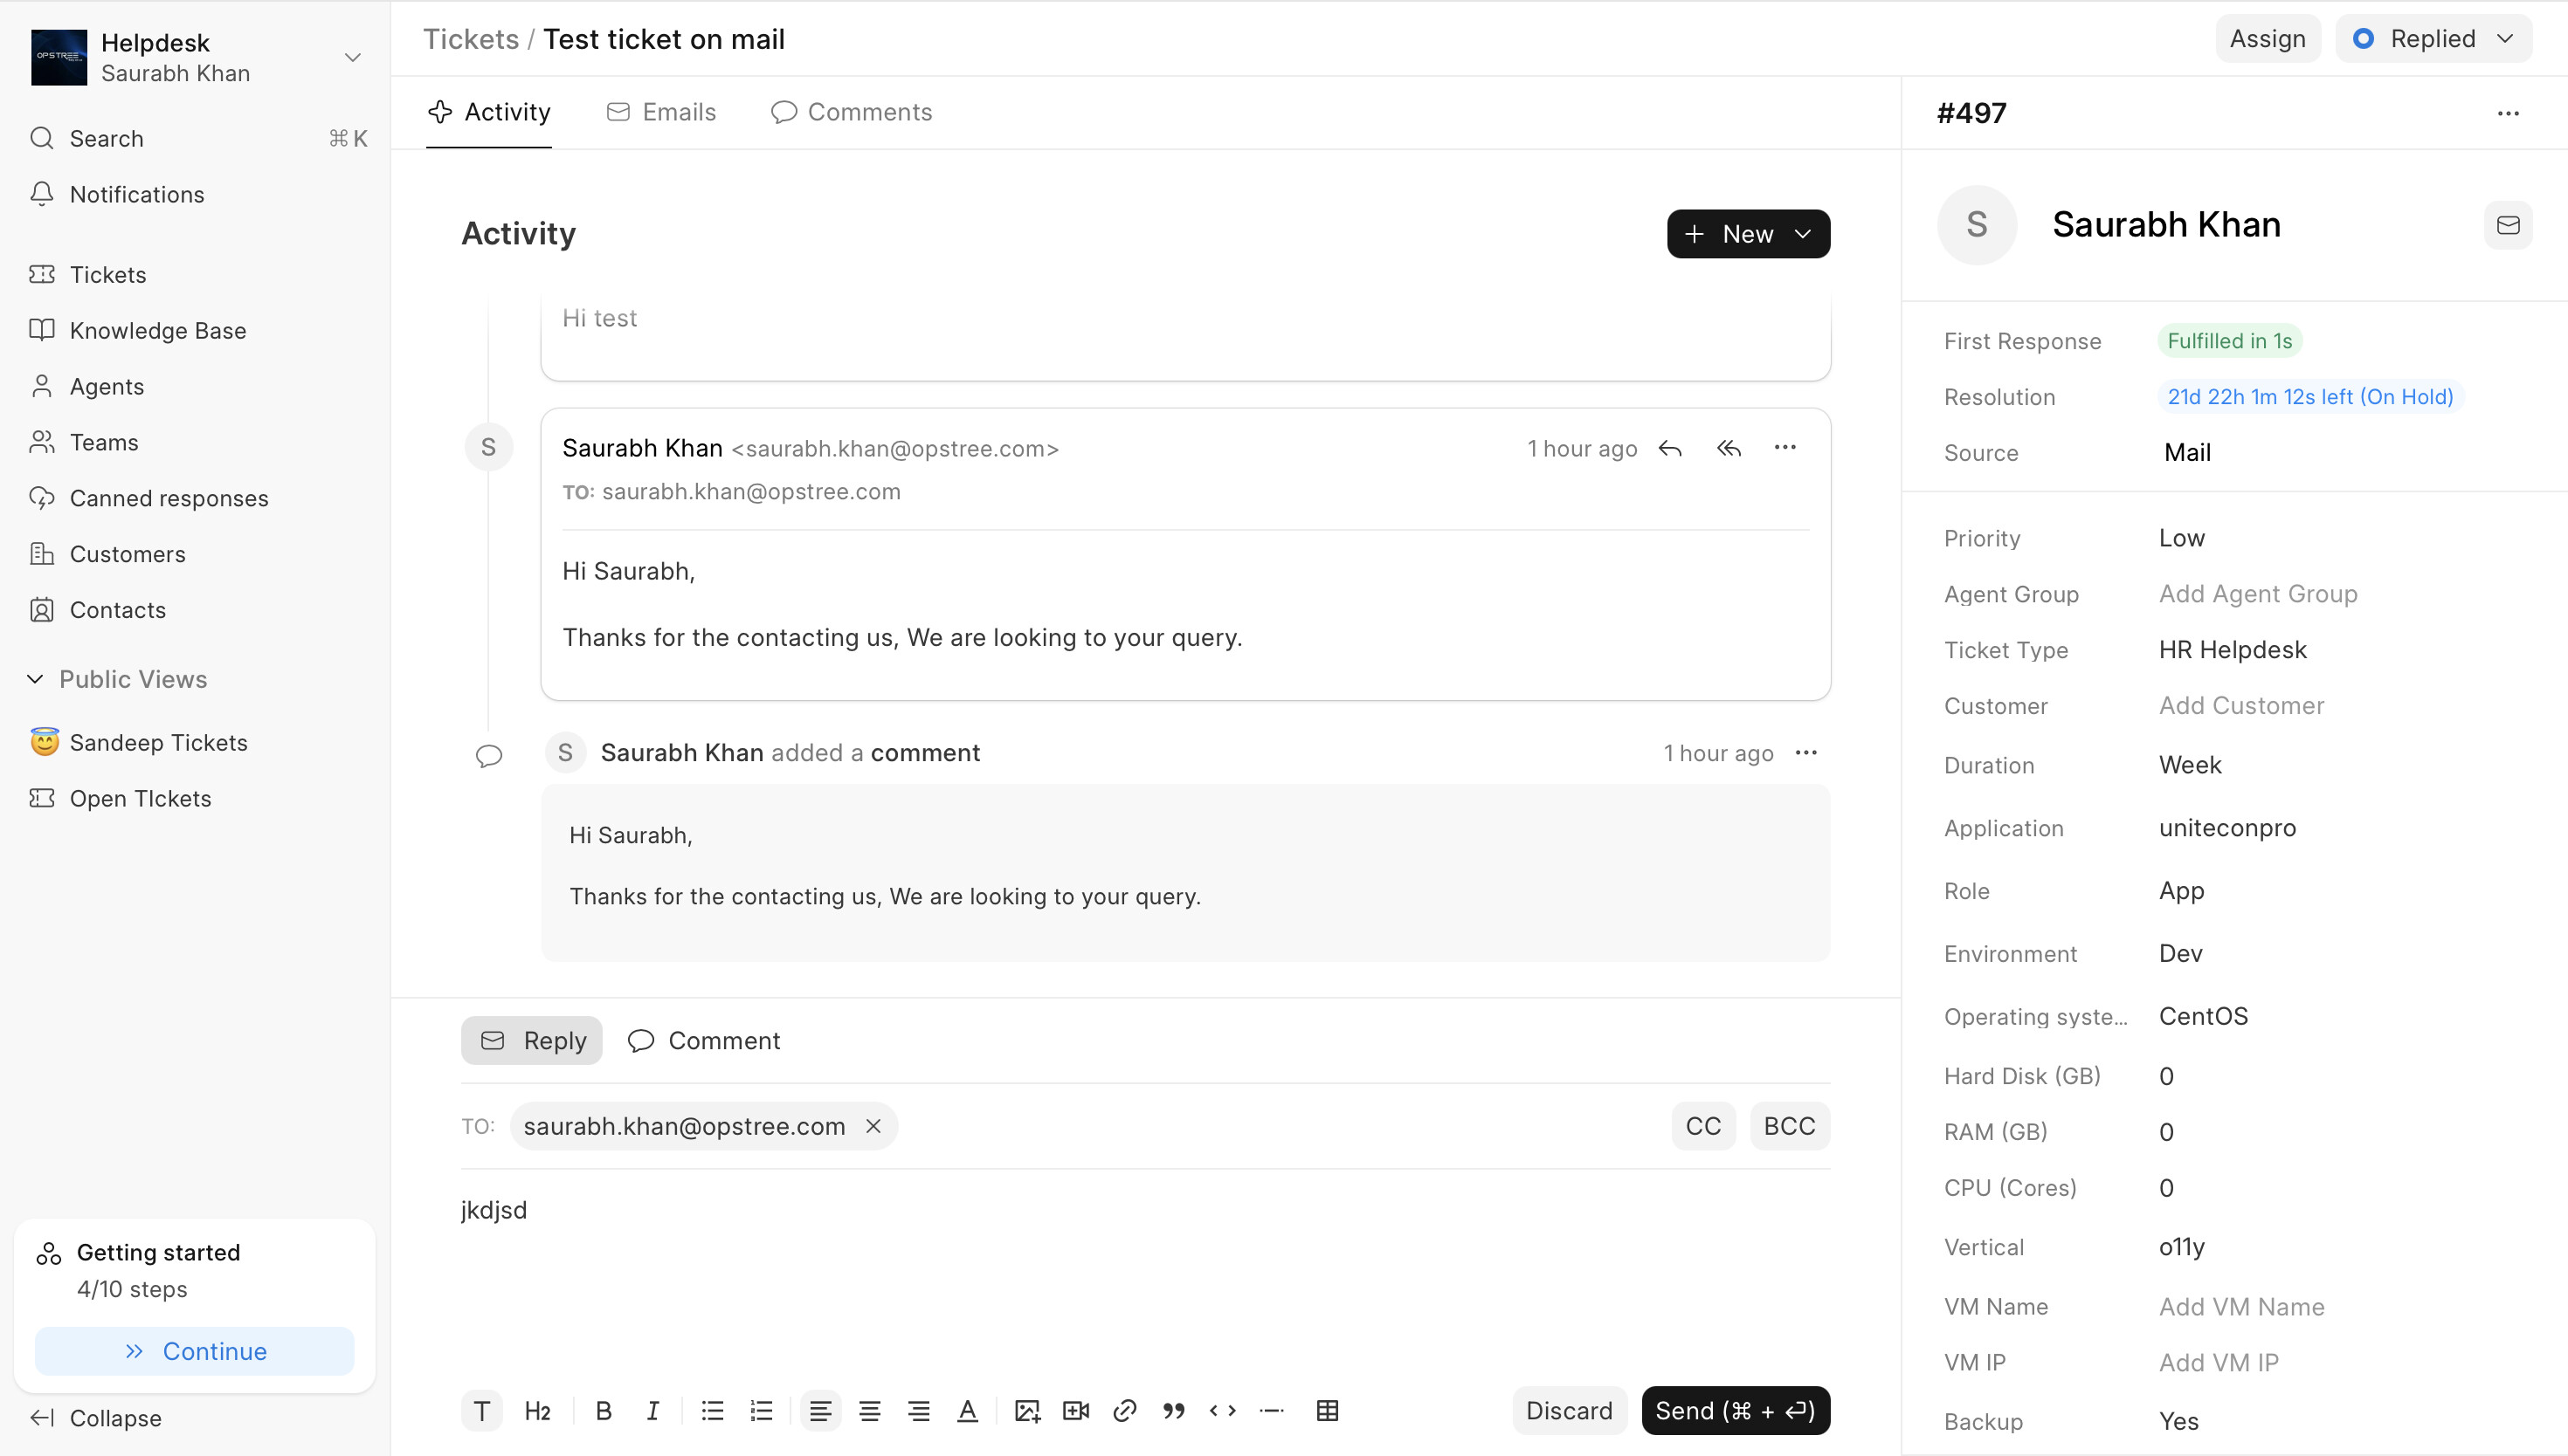Insert a blockquote in the reply
The image size is (2568, 1456).
1173,1411
